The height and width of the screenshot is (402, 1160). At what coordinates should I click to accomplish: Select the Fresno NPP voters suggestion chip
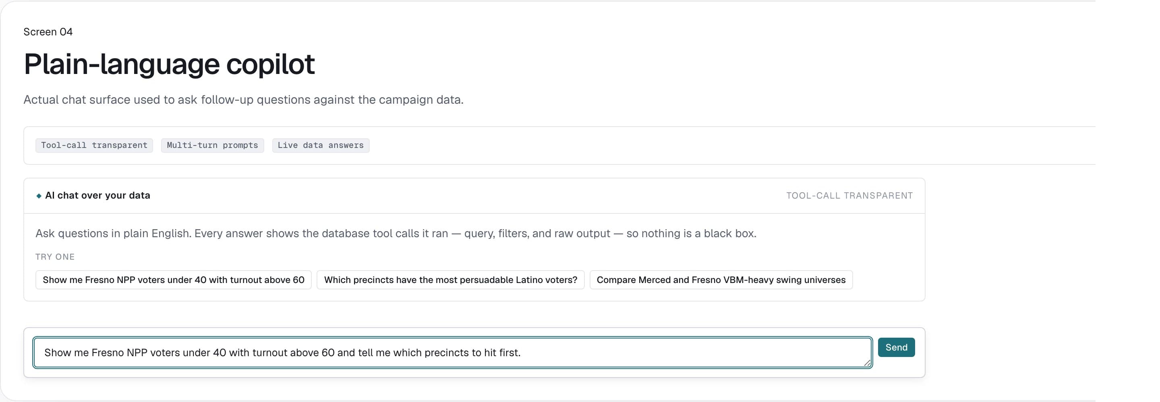pos(173,279)
